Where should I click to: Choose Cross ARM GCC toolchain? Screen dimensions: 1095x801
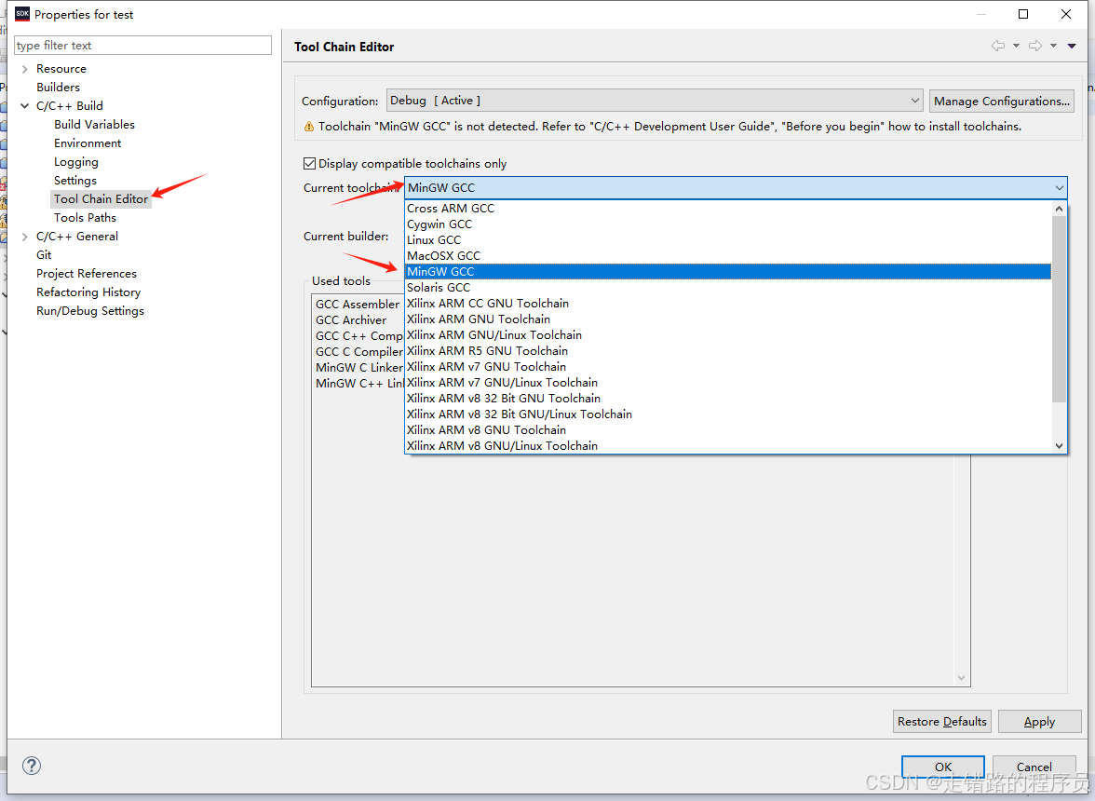click(728, 208)
